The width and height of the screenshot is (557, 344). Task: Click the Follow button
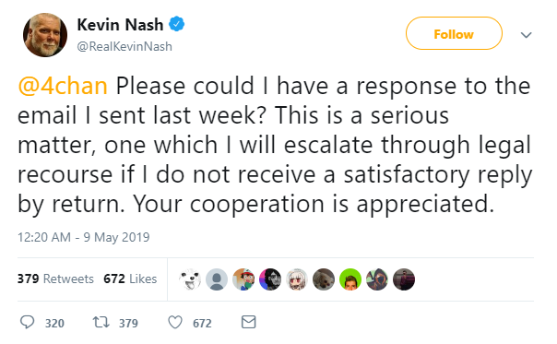point(454,33)
